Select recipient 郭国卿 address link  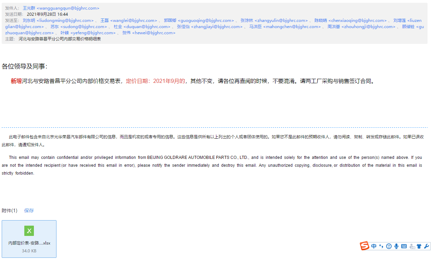coord(199,21)
